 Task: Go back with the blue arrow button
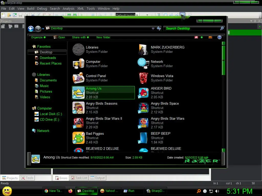point(31,29)
